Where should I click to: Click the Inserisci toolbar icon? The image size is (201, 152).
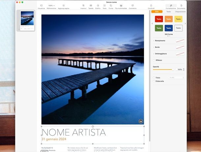tap(83, 6)
